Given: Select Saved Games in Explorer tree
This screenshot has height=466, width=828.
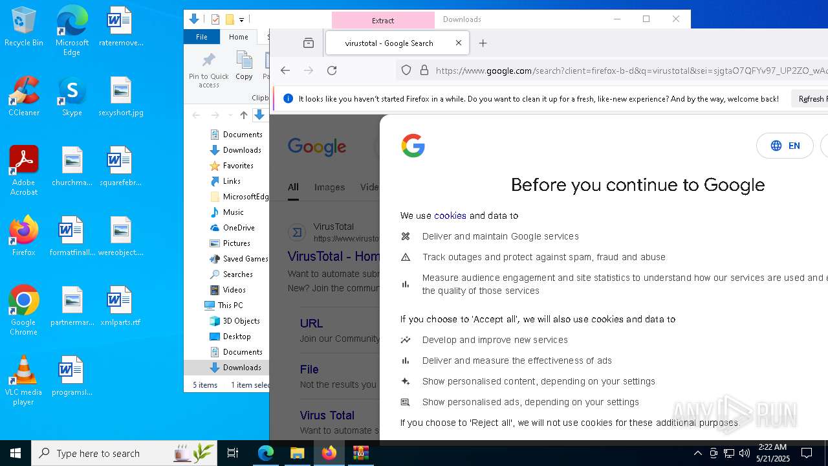Looking at the screenshot, I should coord(238,259).
